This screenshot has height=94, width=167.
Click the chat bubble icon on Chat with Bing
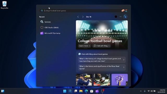[95, 46]
